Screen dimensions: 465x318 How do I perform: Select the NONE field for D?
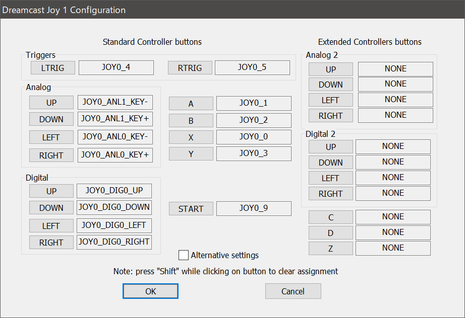393,232
